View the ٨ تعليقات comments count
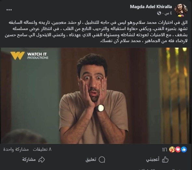192x170 pixels. [x=42, y=149]
